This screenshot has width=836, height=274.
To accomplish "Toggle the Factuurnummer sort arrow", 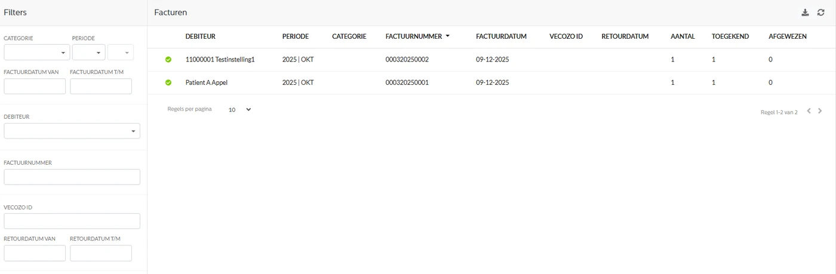I will (447, 36).
